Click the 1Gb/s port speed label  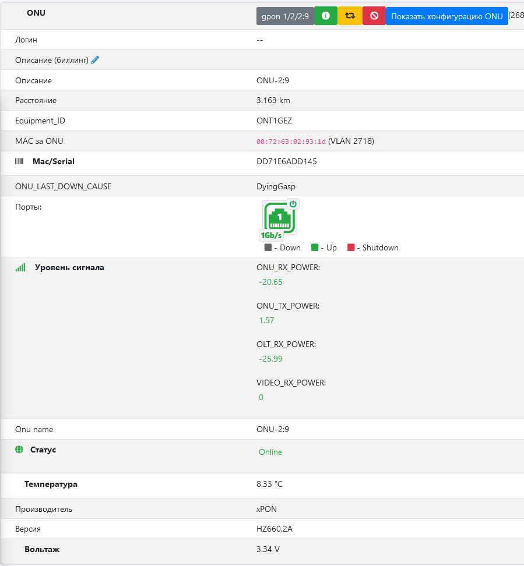(271, 235)
